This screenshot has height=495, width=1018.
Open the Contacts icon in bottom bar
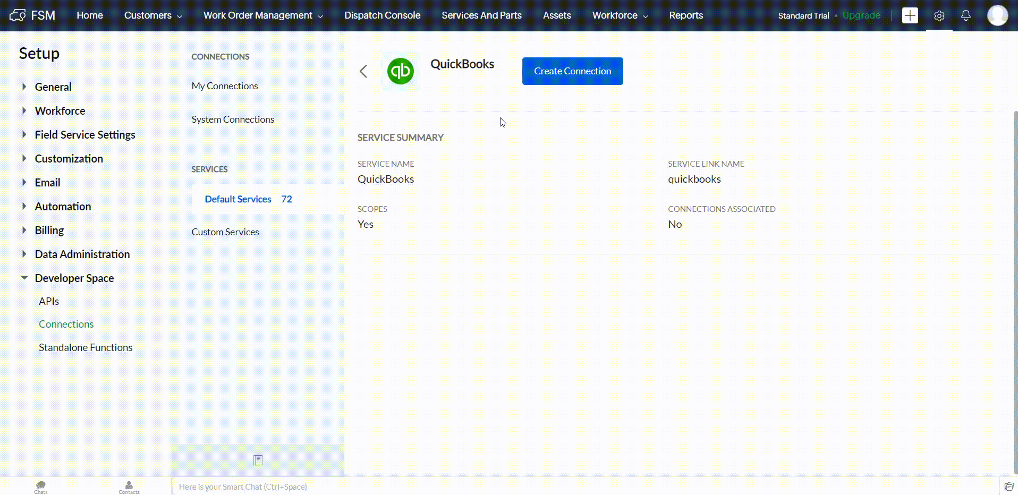coord(129,487)
